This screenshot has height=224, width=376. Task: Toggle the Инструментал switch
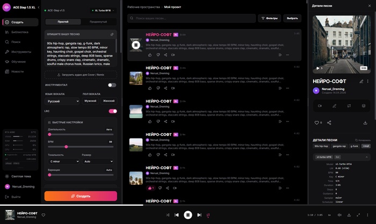[x=112, y=85]
